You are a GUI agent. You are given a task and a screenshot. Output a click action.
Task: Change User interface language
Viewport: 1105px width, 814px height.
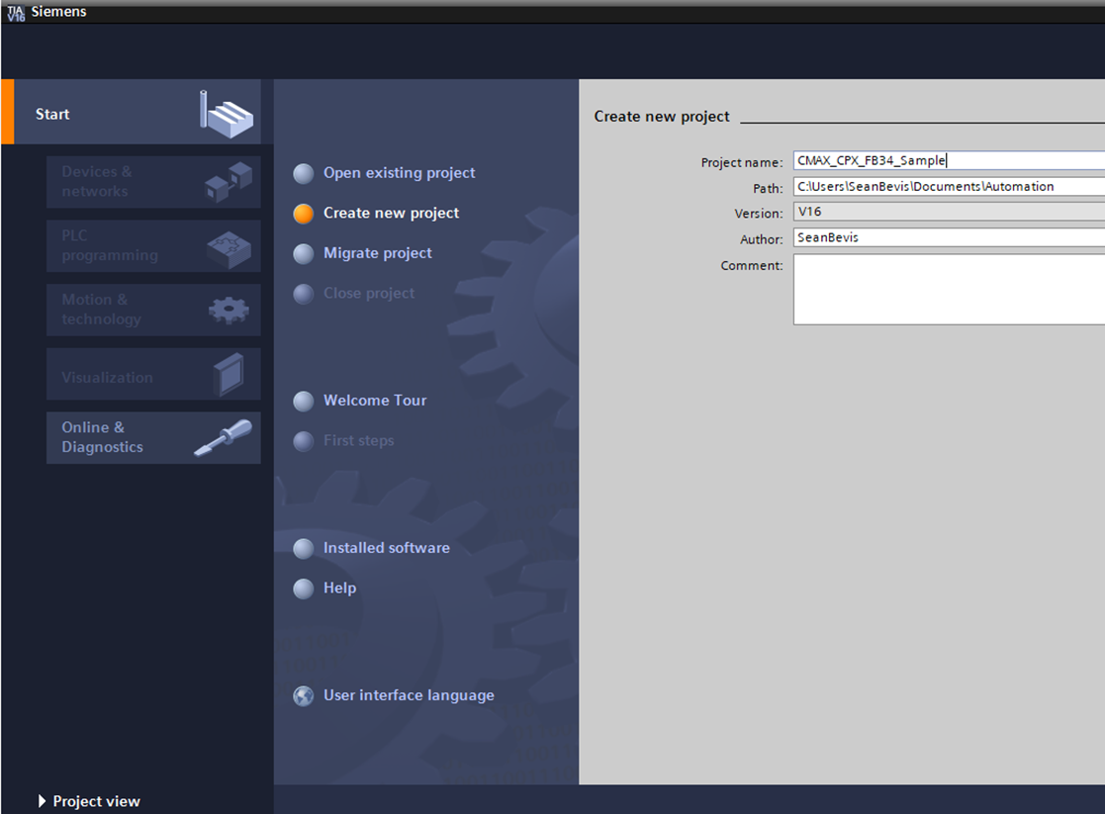(409, 695)
